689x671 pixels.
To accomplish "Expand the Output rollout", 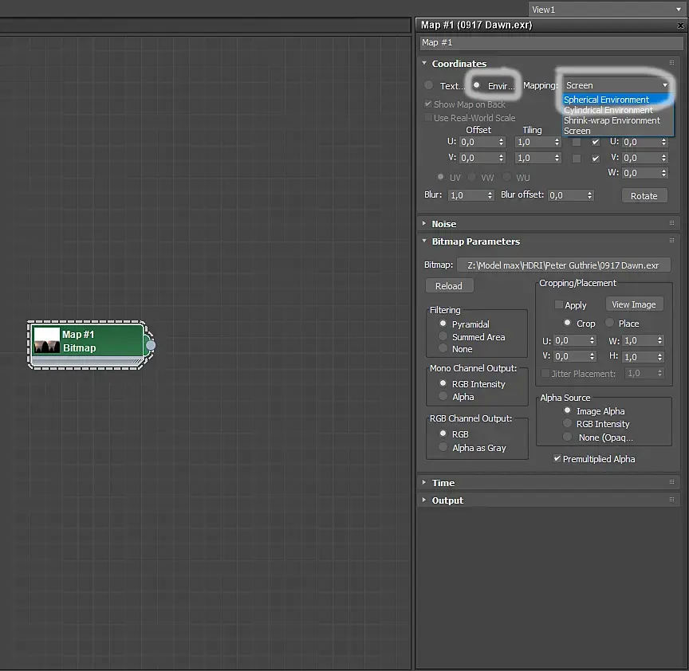I will [x=447, y=500].
